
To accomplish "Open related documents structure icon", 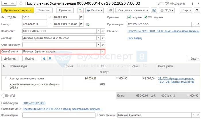I will click(x=154, y=10).
